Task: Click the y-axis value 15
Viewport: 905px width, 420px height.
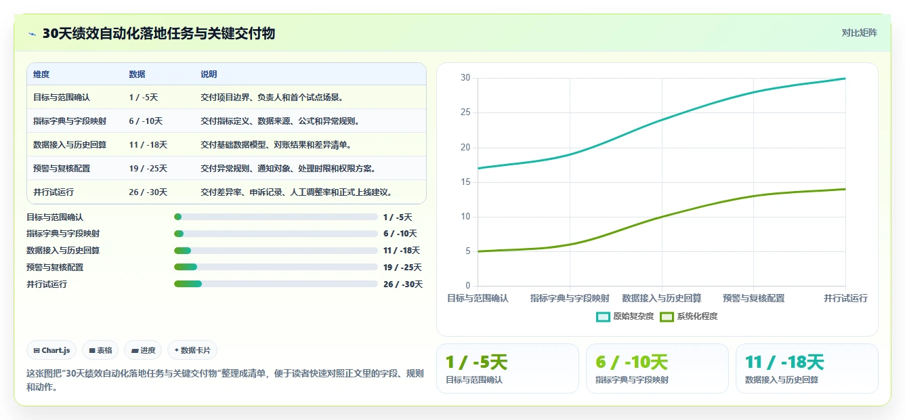Action: coord(465,182)
